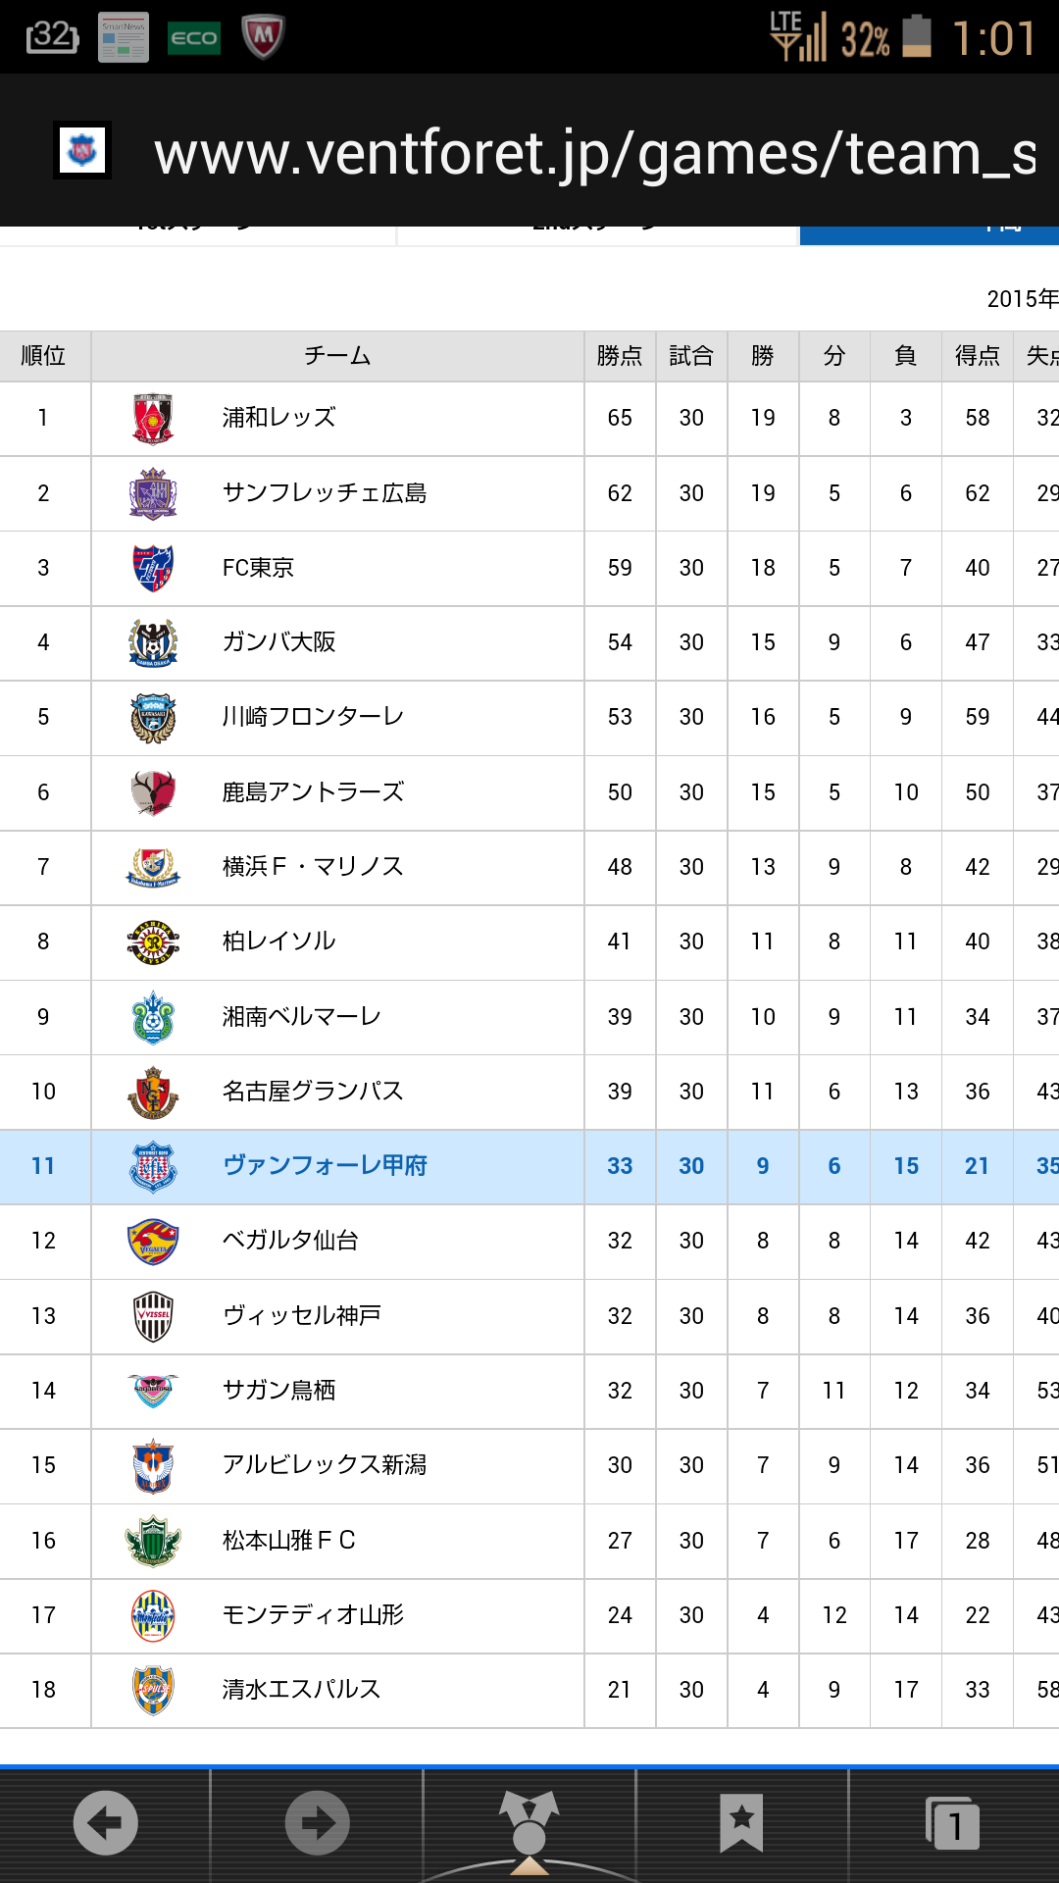Viewport: 1059px width, 1883px height.
Task: Tap the サンフレッチェ広島 team name
Action: pyautogui.click(x=325, y=493)
